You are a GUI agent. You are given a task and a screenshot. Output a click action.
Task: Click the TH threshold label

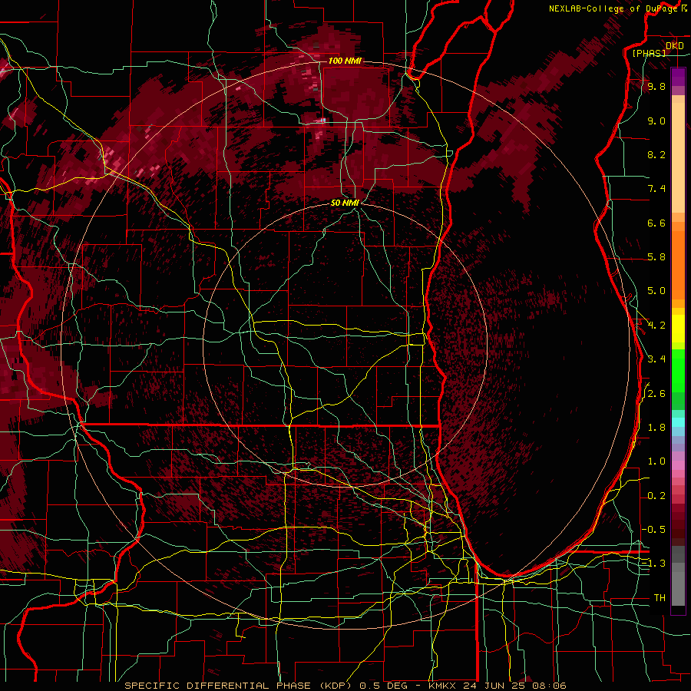660,598
